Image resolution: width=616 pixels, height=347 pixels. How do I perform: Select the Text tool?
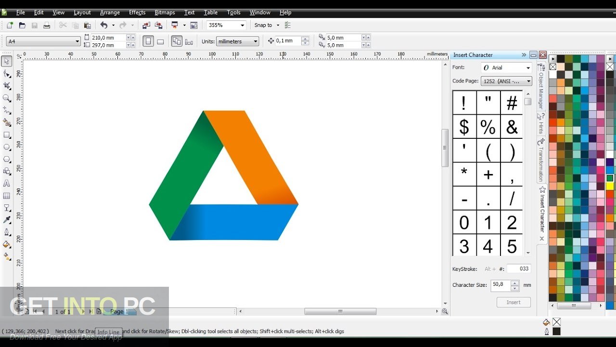pos(7,184)
